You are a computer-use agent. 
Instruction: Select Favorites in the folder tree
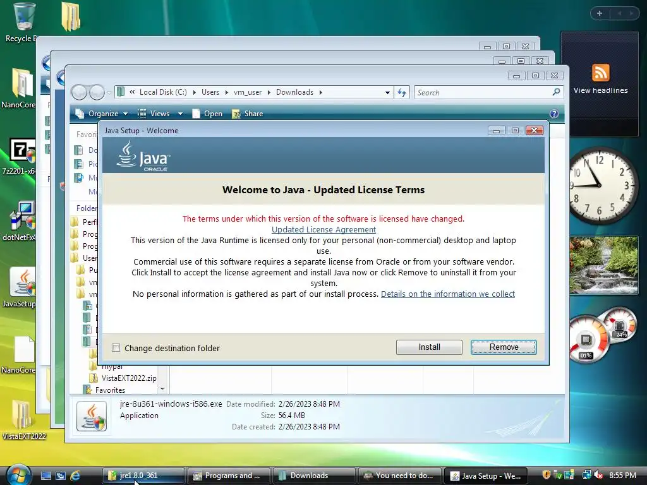click(110, 390)
